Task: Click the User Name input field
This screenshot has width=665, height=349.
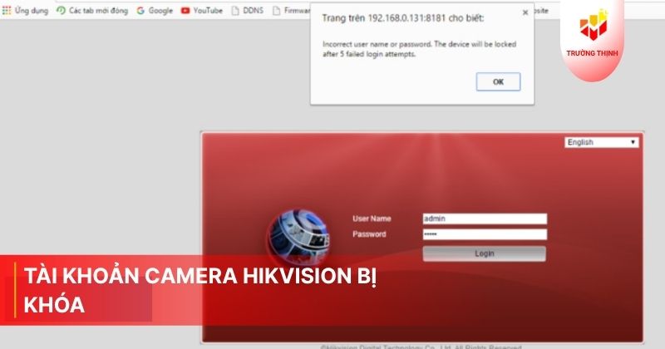Action: click(485, 219)
